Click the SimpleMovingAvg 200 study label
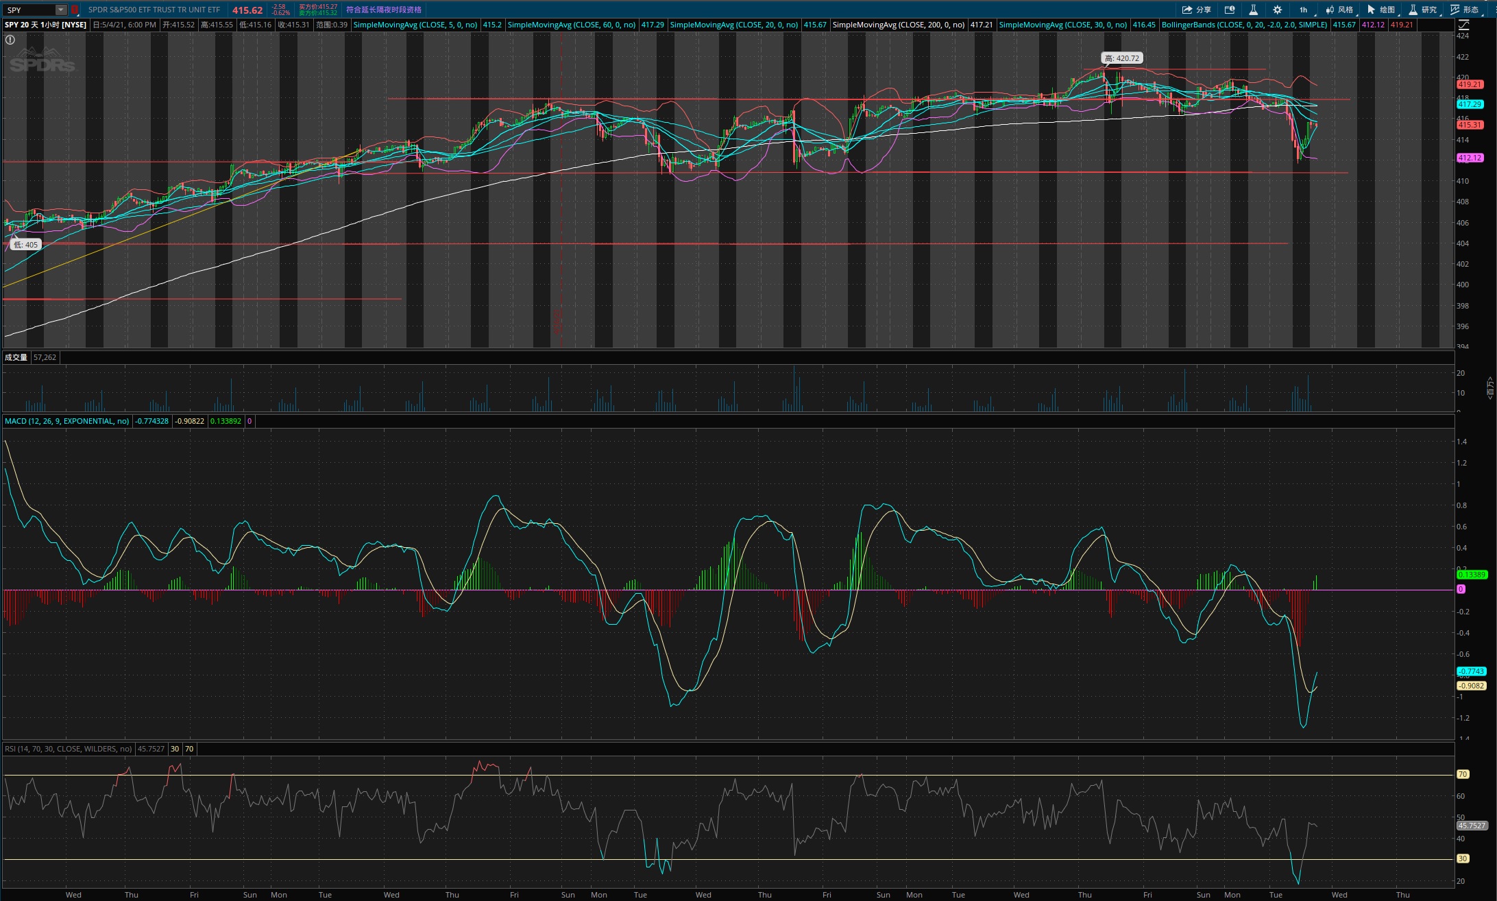 (x=898, y=25)
